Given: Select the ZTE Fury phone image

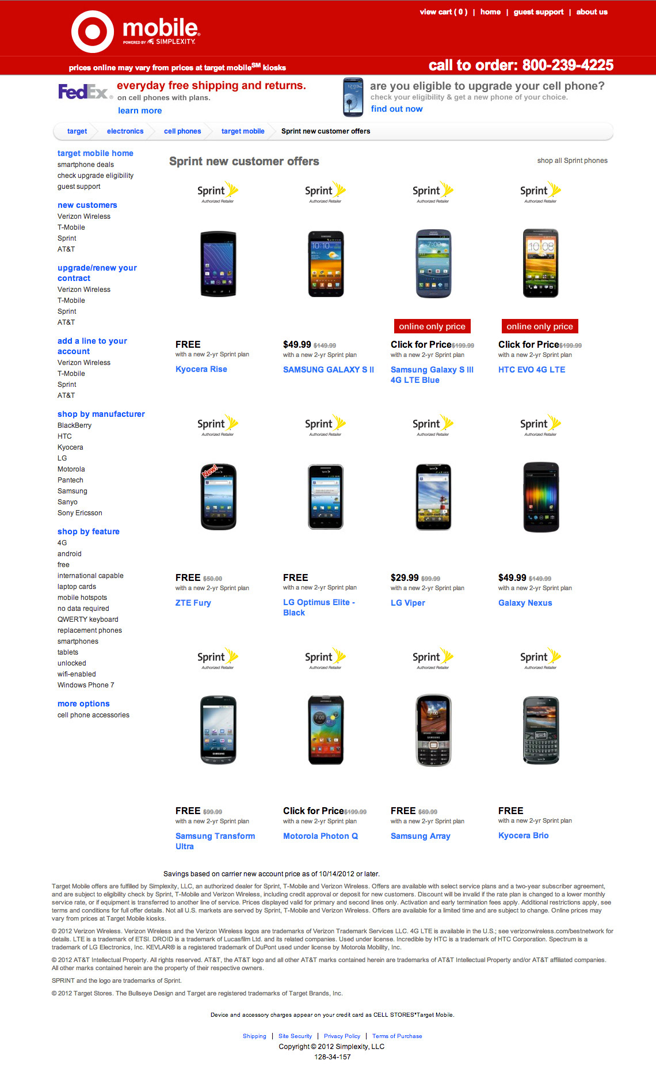Looking at the screenshot, I should pos(218,497).
